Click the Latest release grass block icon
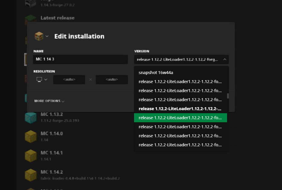 [30, 19]
